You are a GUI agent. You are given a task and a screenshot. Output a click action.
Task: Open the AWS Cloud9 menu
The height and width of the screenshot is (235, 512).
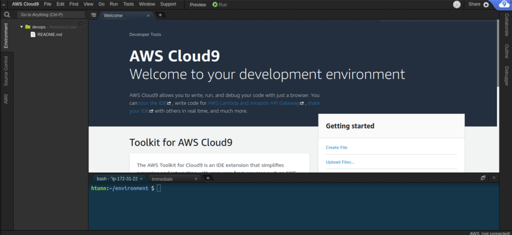(x=25, y=4)
